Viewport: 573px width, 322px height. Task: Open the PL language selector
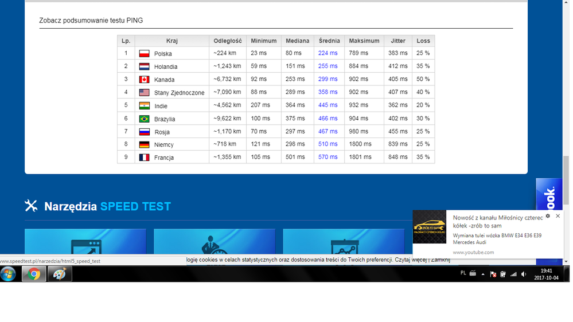click(463, 273)
